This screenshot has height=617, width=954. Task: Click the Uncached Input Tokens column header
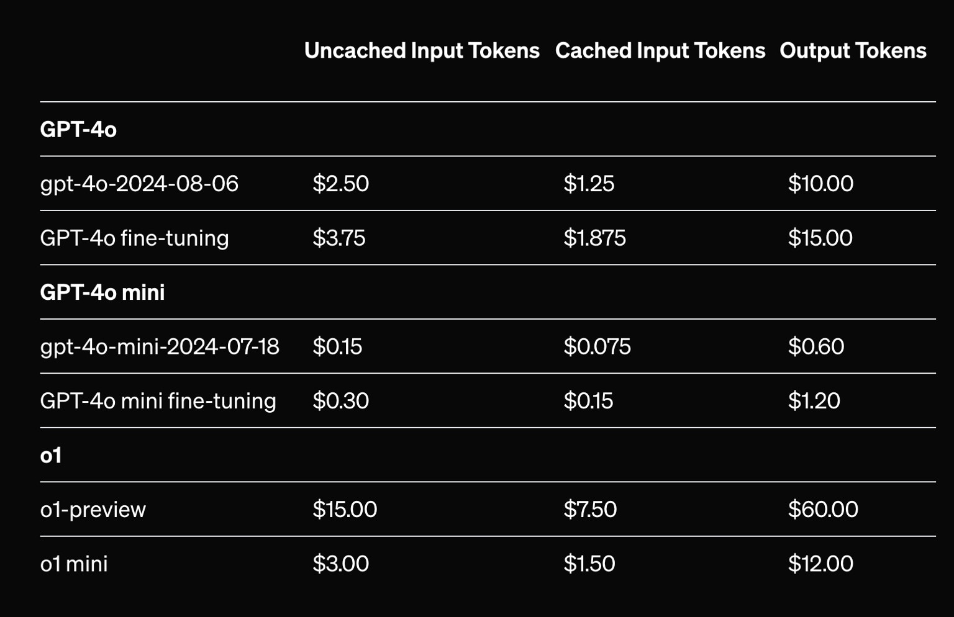(422, 51)
